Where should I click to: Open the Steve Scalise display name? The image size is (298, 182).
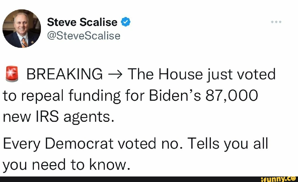pyautogui.click(x=82, y=22)
